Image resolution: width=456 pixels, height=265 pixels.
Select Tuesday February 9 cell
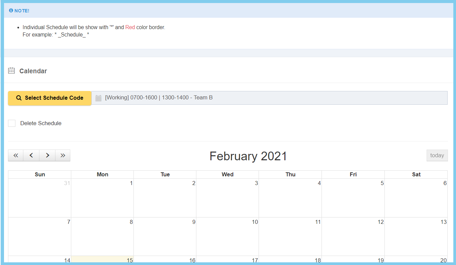(165, 236)
